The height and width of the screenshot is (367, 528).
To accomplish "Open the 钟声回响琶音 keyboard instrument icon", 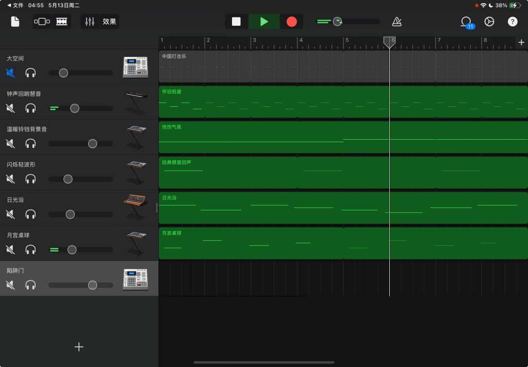I will pyautogui.click(x=136, y=103).
